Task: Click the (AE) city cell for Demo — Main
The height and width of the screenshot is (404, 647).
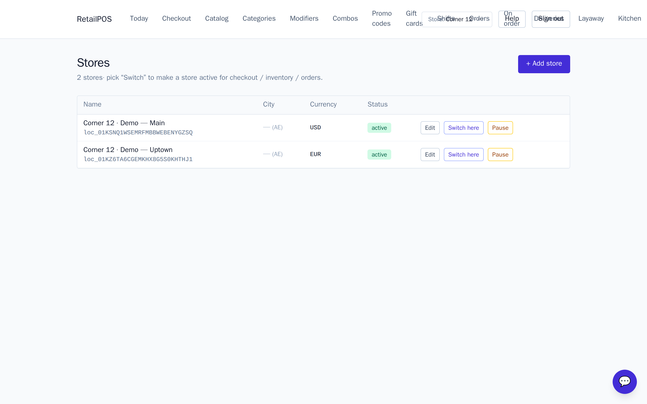Action: pos(273,128)
